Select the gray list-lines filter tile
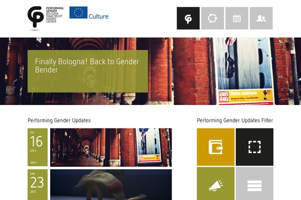Viewport: 301px width, 200px height. pos(254,183)
